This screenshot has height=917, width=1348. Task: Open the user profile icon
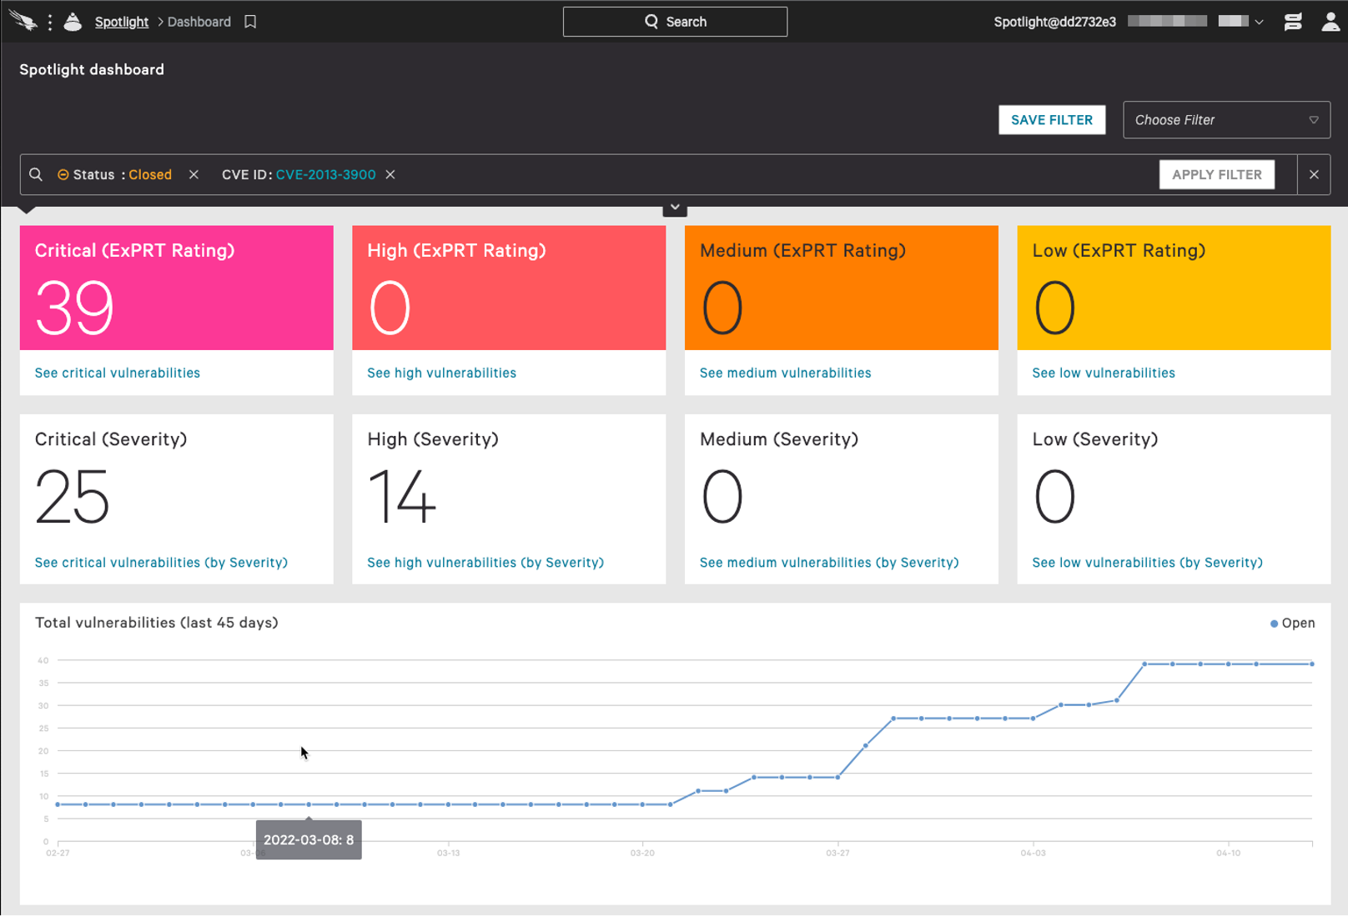point(1330,22)
